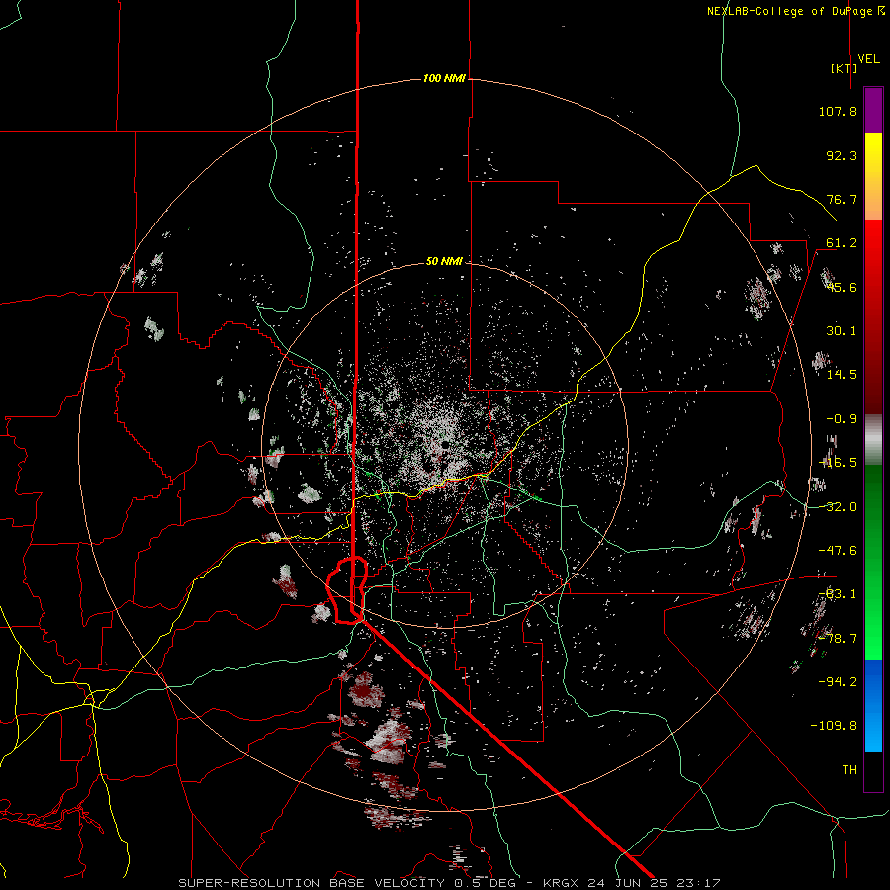Pick the blue band on the color bar

coord(873,705)
